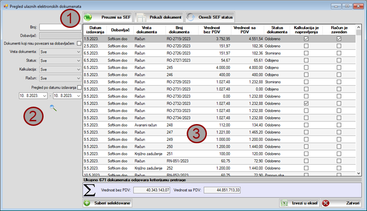Check Račun je zaveden for RO-2726/2023
Screen dimensions: 367x211
pos(339,53)
